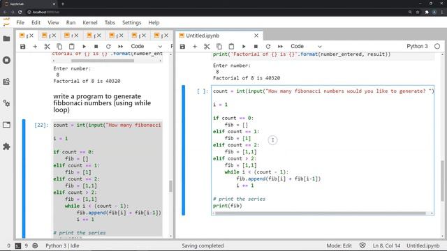Click the notebook trust shield icon in status bar
The height and width of the screenshot is (251, 447).
(x=362, y=245)
